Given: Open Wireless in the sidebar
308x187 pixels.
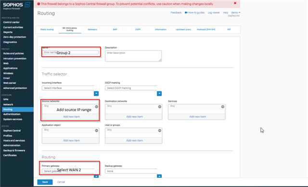Looking at the screenshot, I should click(8, 73).
